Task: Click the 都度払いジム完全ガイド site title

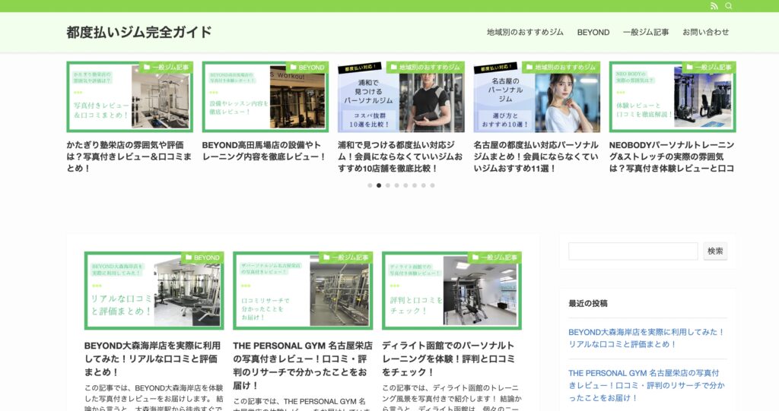Action: point(139,33)
